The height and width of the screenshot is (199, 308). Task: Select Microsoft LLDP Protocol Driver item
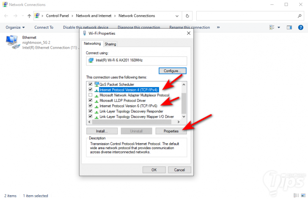[x=123, y=101]
